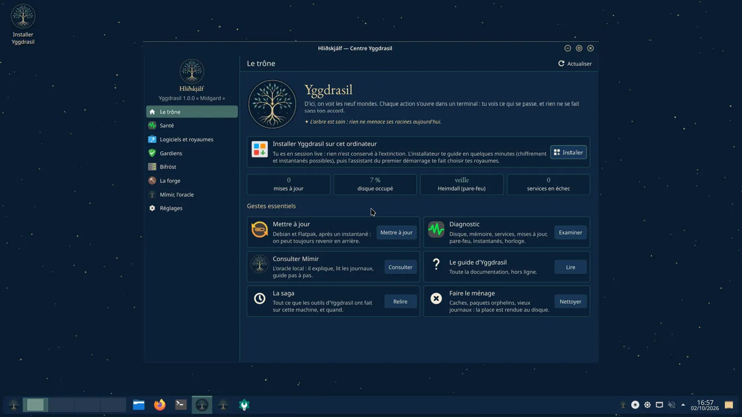Click the Mettre à jour sync icon
Screen dimensions: 742x417
260,229
